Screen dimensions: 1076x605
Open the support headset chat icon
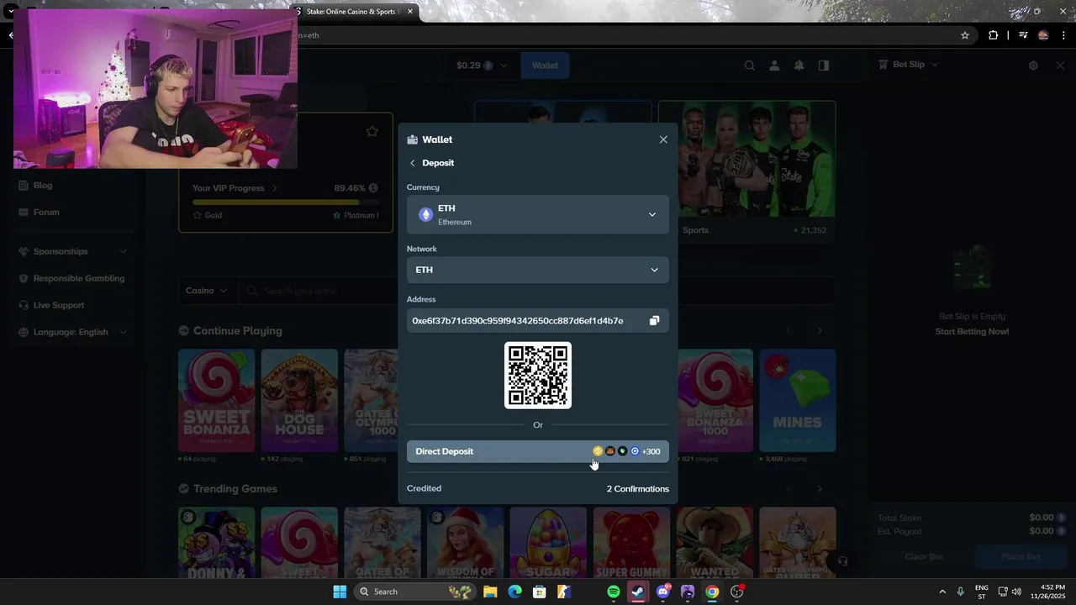point(842,561)
